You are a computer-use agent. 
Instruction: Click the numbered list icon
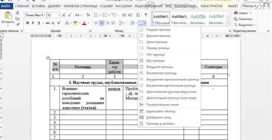(105, 15)
